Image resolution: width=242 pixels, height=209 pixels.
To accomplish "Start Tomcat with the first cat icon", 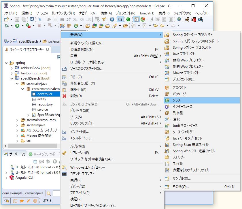I will point(187,19).
